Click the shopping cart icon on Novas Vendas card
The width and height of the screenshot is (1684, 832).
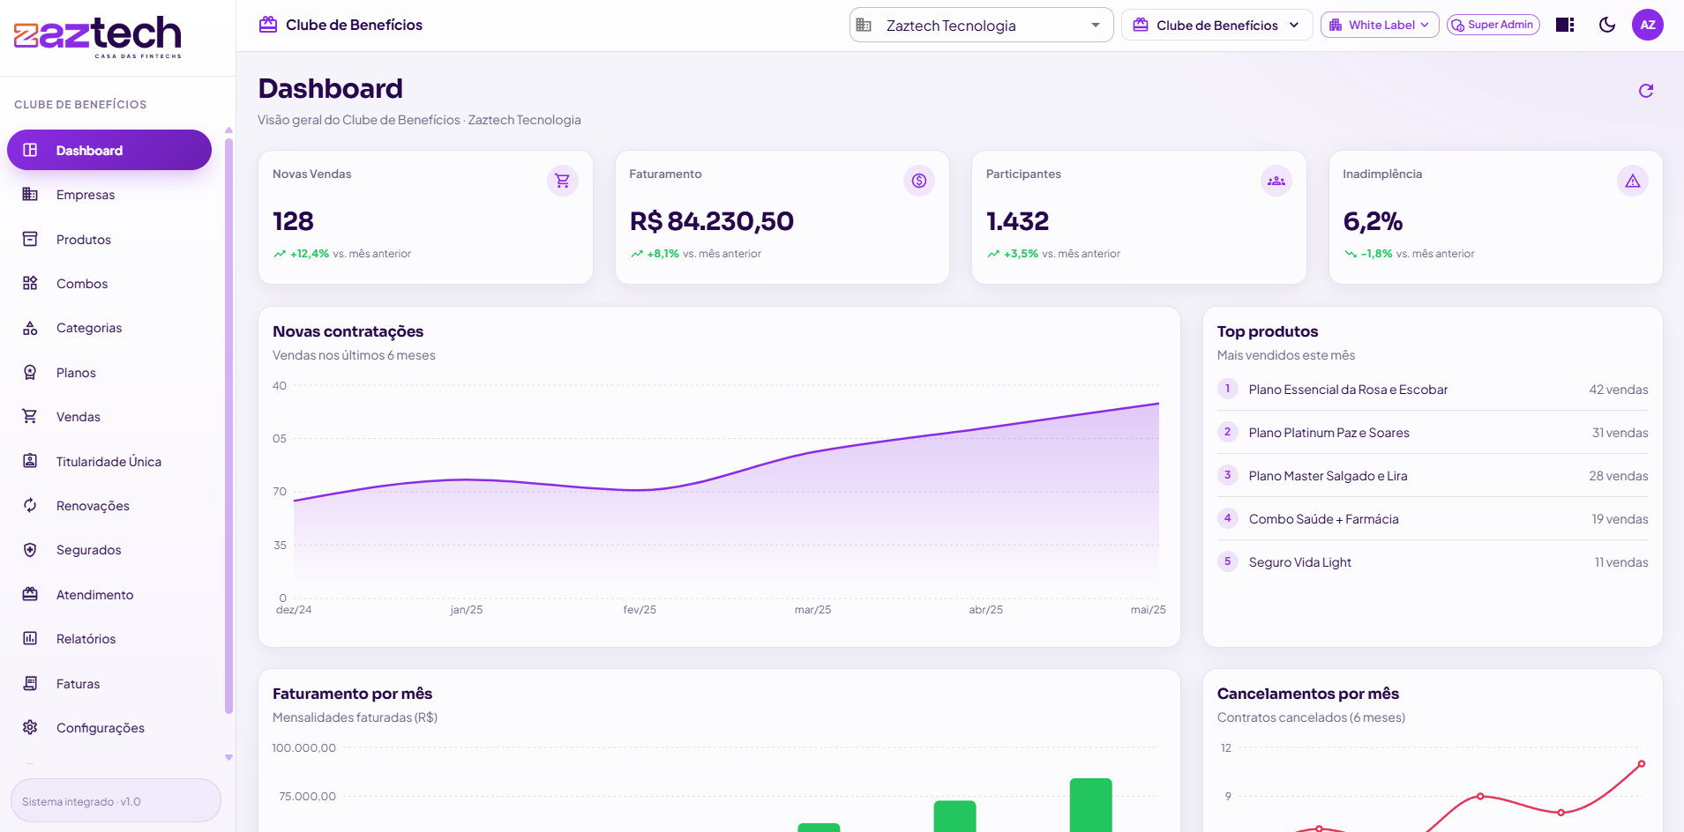(562, 181)
